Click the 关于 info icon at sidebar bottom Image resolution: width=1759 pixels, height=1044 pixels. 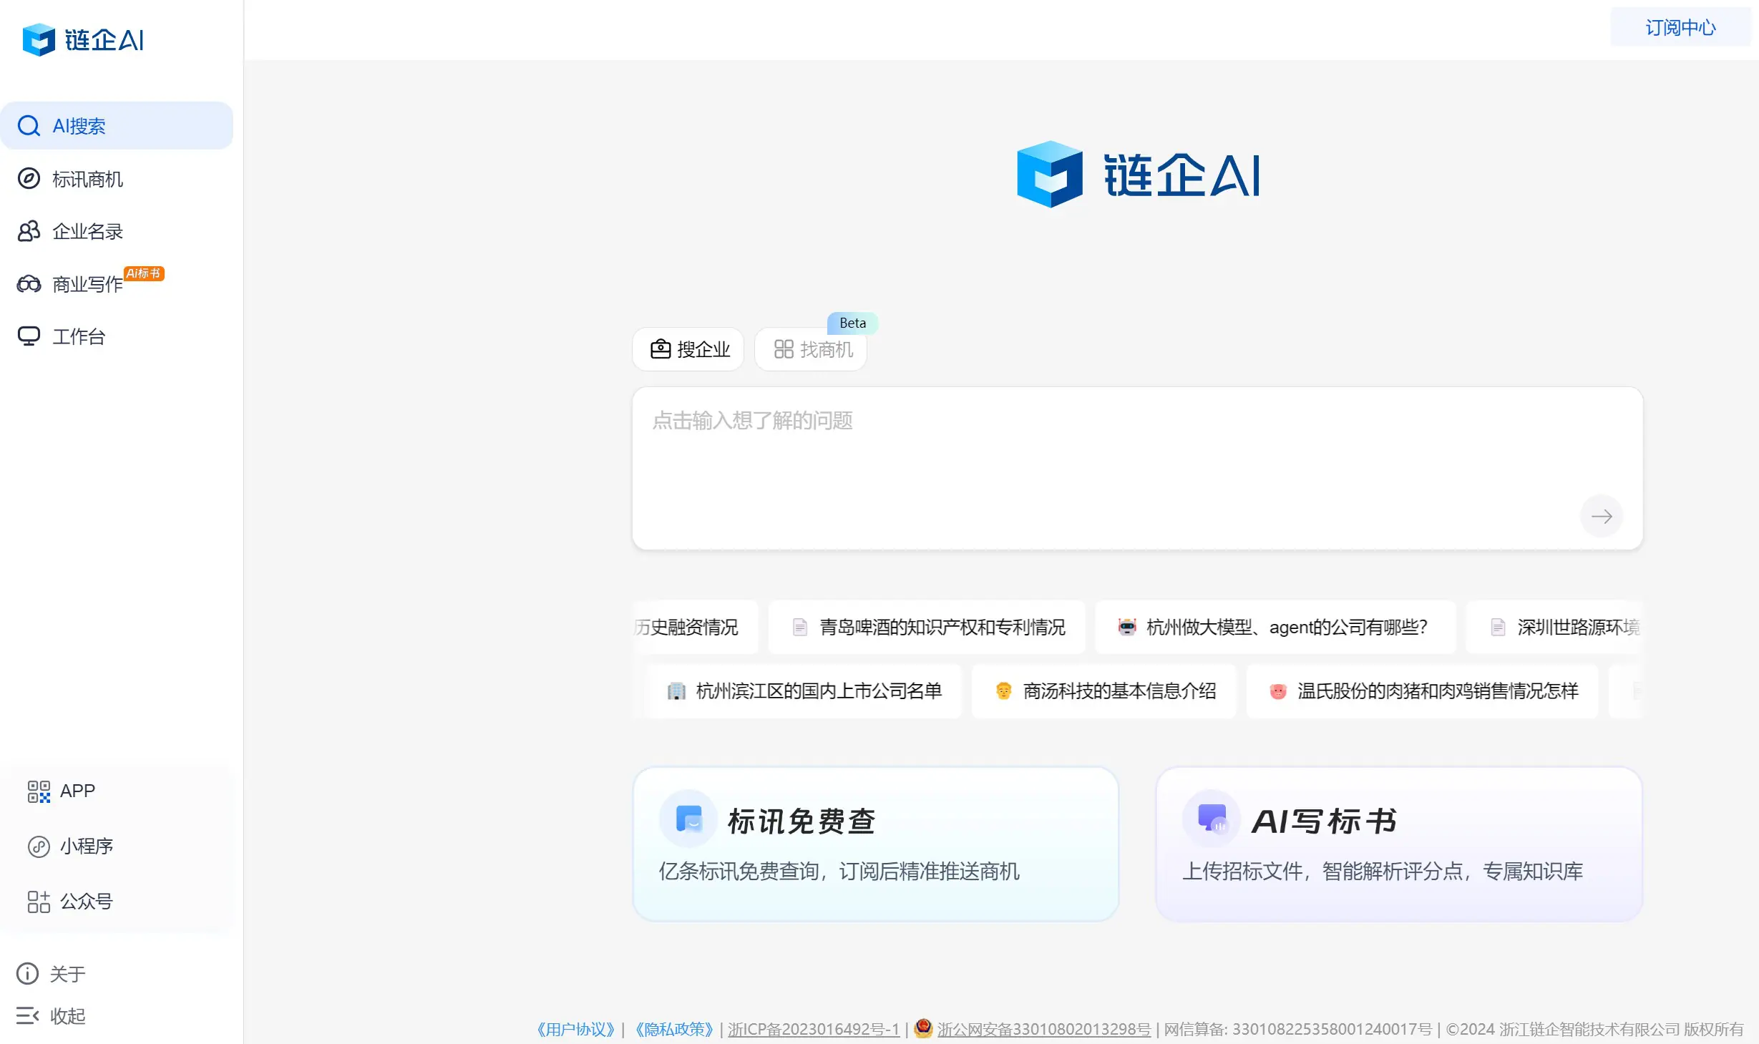coord(26,973)
